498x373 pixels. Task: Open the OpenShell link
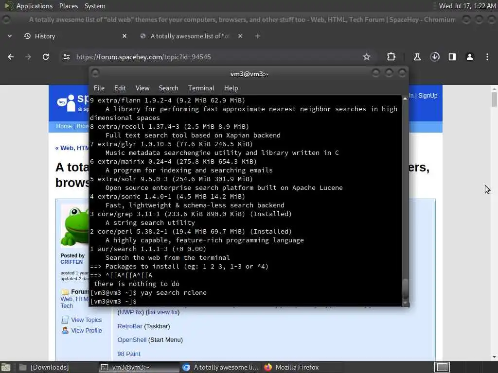click(132, 339)
